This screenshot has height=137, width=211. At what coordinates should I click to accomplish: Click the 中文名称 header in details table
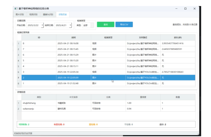74,97
